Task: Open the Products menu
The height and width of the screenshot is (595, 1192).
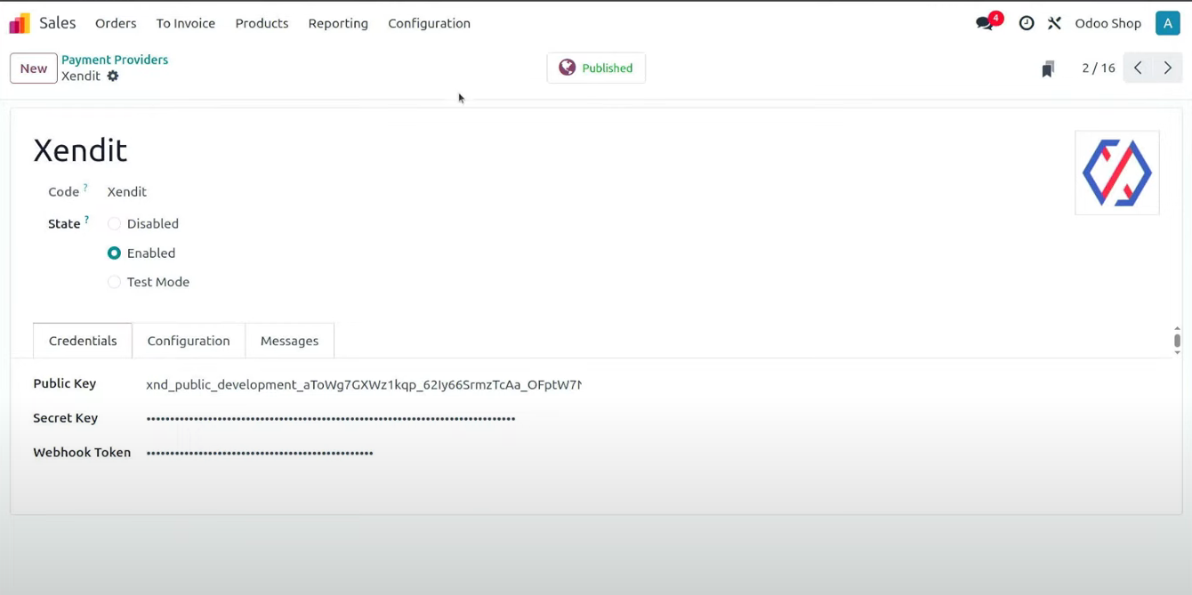Action: point(262,23)
